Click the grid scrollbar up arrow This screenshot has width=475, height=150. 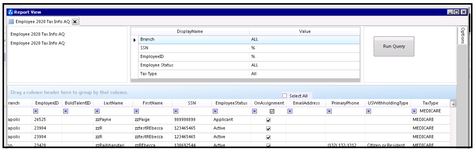click(x=453, y=104)
